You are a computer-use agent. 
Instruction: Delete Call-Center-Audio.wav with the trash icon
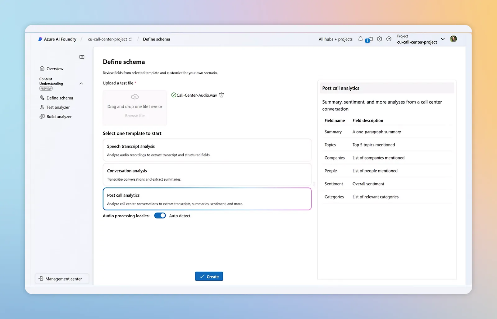(x=221, y=95)
